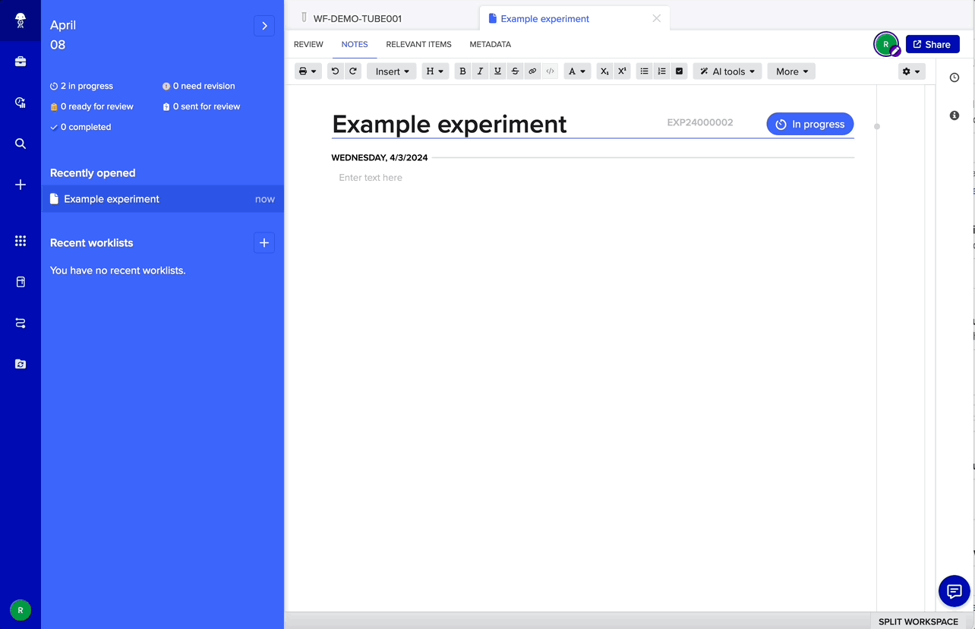Insert a bulleted list
The height and width of the screenshot is (629, 975).
click(644, 71)
